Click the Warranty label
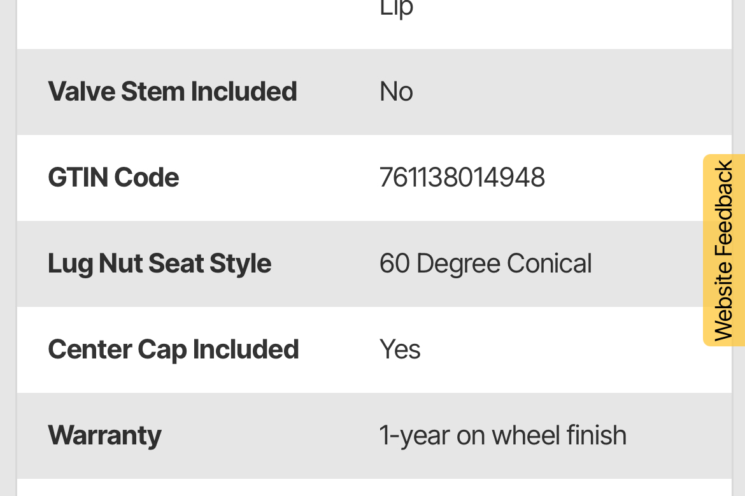745x496 pixels. point(104,436)
